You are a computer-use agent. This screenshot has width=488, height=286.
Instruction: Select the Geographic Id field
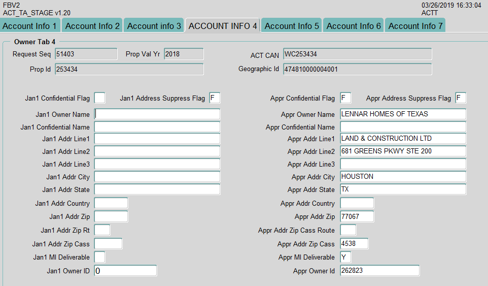point(357,69)
